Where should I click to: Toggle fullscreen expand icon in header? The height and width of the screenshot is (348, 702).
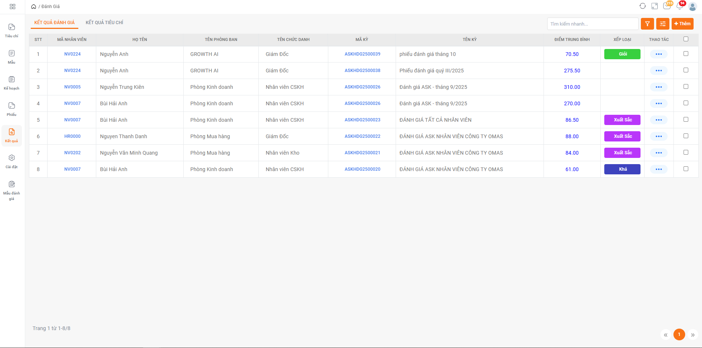[x=654, y=6]
